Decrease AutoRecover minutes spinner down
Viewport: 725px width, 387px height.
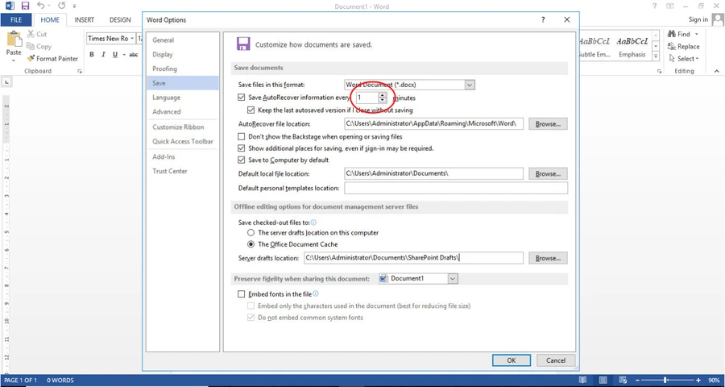pos(382,100)
